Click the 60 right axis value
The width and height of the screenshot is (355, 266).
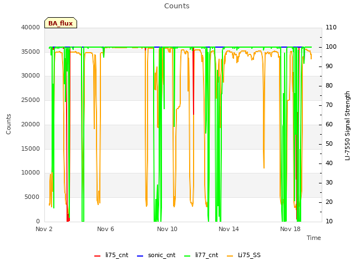[329, 124]
